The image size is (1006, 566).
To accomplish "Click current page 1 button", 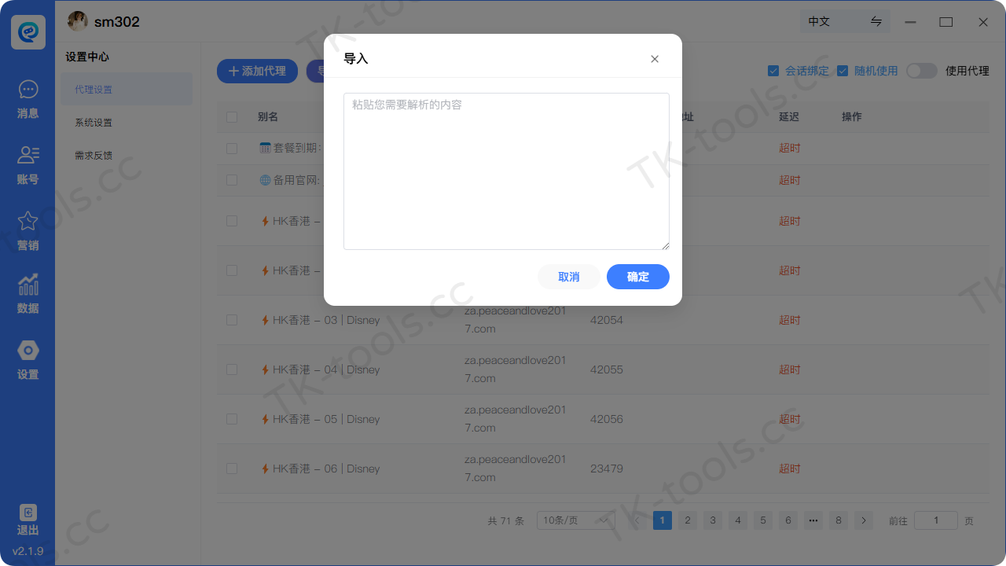I will (x=663, y=520).
